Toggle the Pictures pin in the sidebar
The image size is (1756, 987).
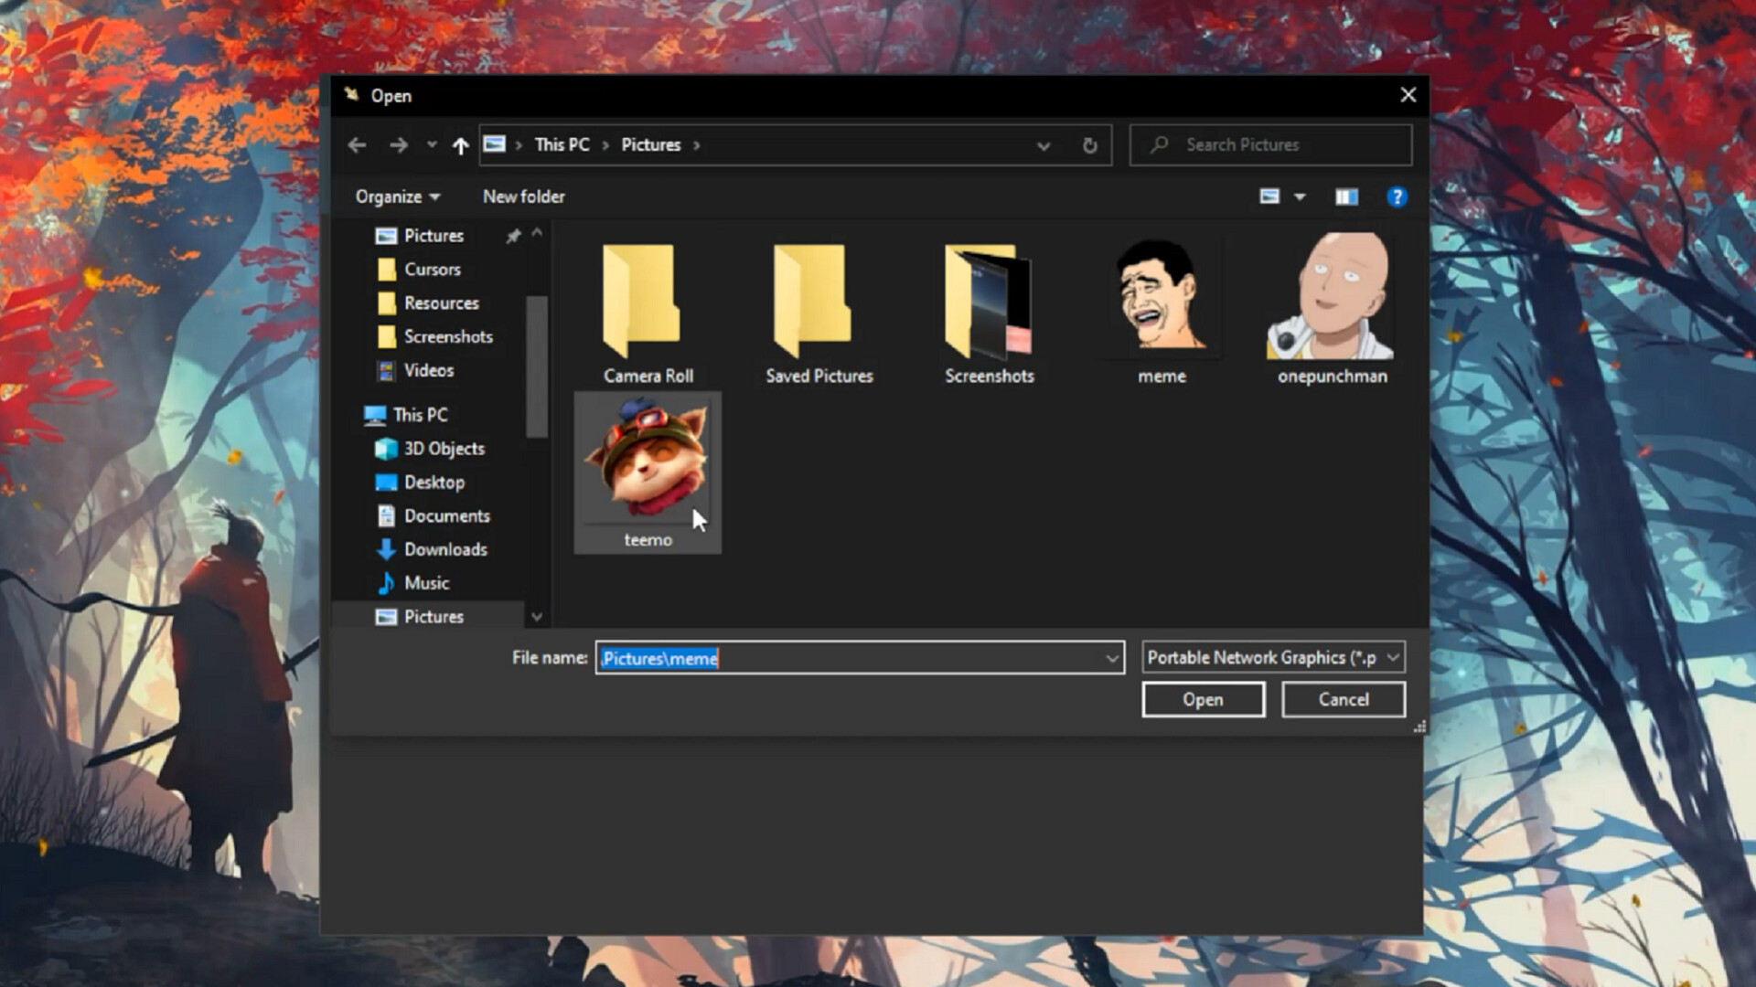[513, 235]
